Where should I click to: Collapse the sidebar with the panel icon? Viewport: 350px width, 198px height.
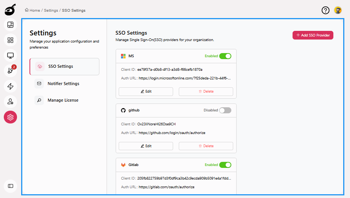pos(10,186)
